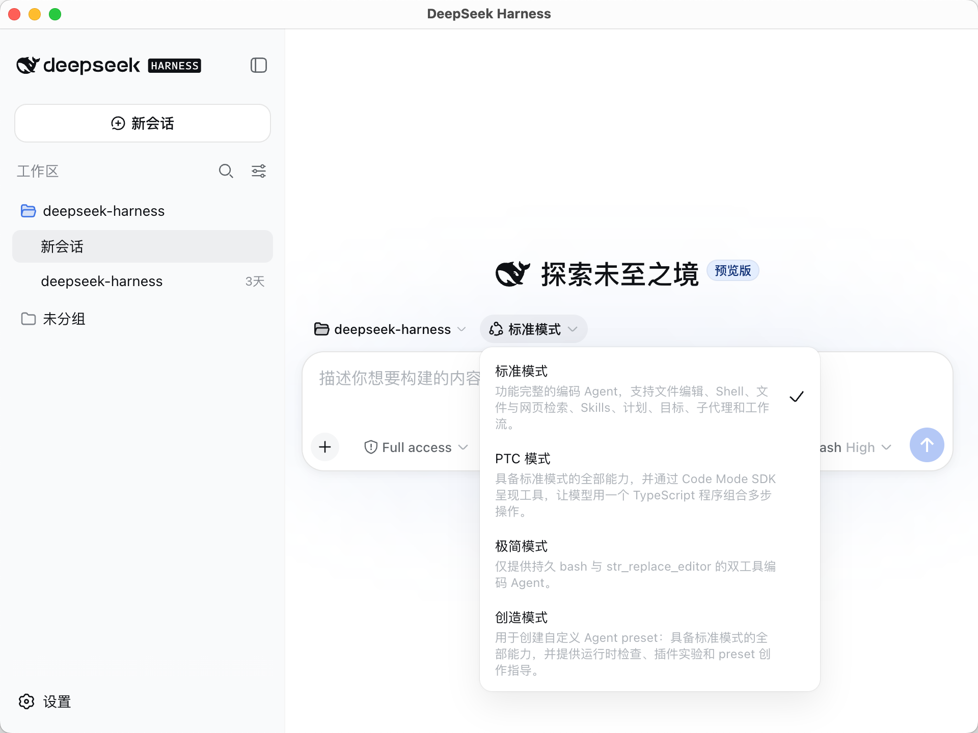The width and height of the screenshot is (978, 733).
Task: Click the macOS green fullscreen button
Action: pos(55,14)
